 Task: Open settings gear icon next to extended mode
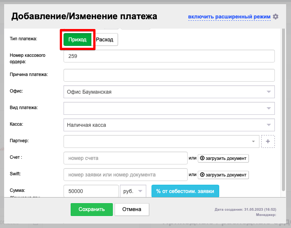(276, 17)
